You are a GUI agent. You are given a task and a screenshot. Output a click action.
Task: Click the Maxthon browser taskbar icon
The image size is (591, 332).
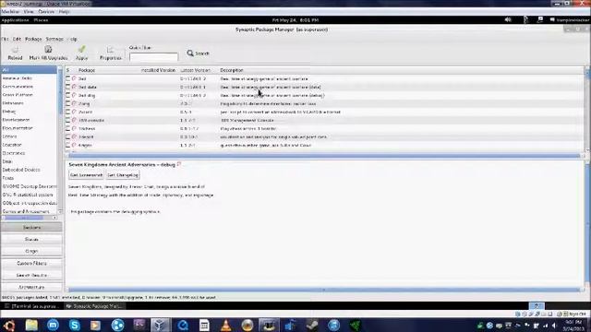[53, 325]
